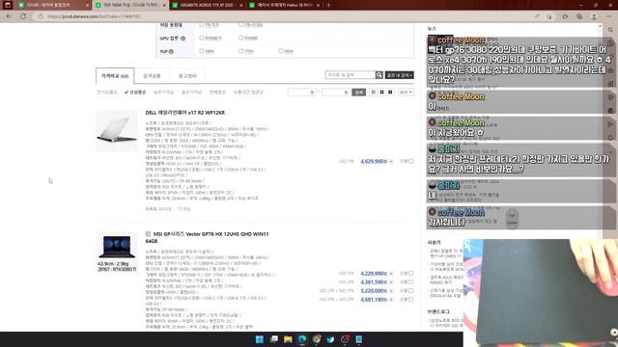Expand price details arrow next to 4,681,190

(391, 300)
